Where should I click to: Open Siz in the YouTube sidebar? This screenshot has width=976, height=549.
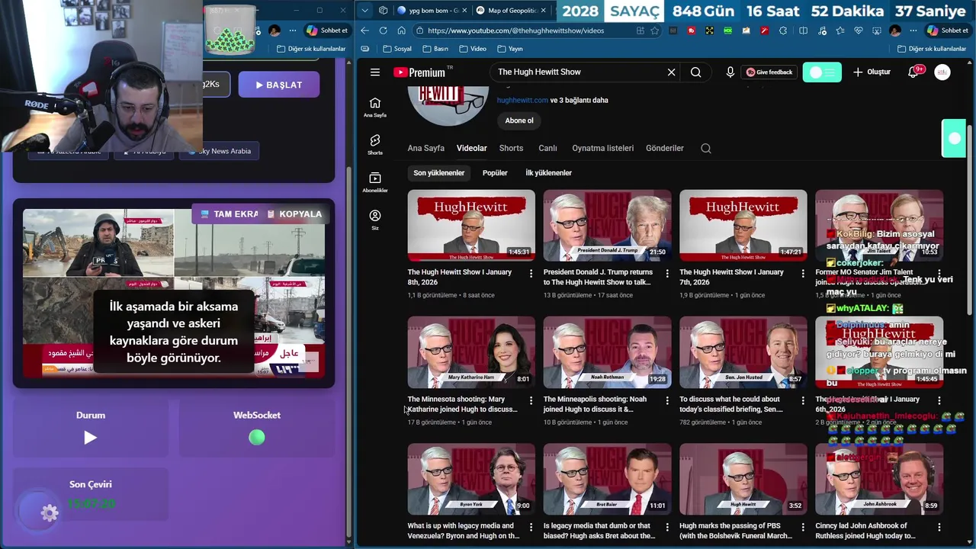(x=375, y=220)
